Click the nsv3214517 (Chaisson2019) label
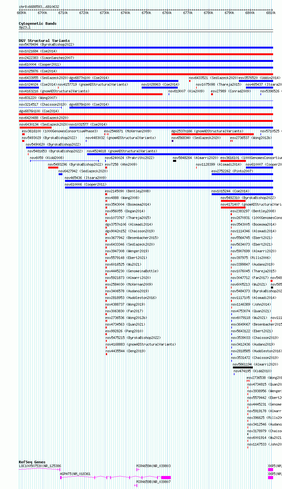Screen dimensions: 282x489 [43, 104]
